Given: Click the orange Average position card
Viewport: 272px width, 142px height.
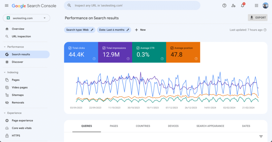Looking at the screenshot, I should [183, 52].
